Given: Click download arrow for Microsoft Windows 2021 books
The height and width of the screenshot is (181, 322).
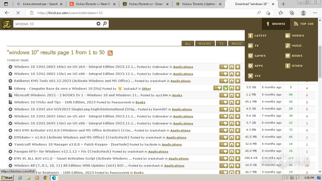Looking at the screenshot, I should (x=238, y=95).
